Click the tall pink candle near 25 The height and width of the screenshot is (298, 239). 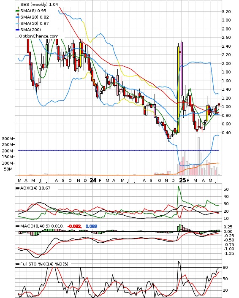(182, 69)
